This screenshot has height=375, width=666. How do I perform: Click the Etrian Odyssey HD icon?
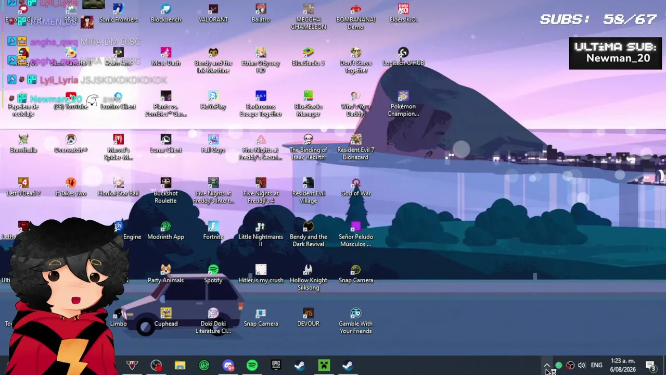[x=261, y=60]
